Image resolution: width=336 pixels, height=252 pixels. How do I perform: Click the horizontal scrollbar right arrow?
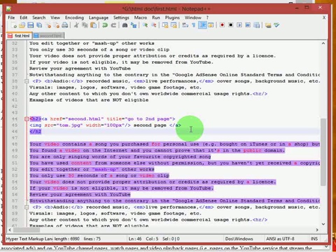[x=317, y=230]
